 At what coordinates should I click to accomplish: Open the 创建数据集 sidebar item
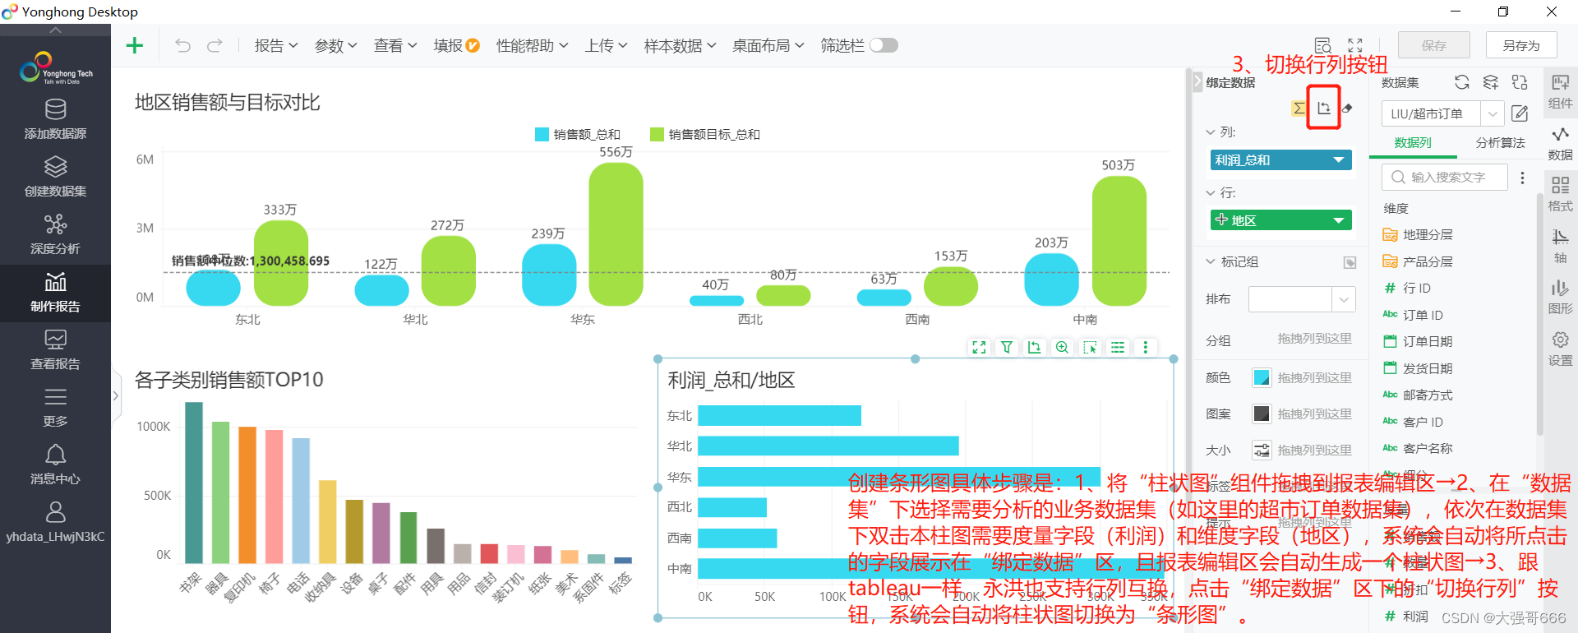[55, 177]
